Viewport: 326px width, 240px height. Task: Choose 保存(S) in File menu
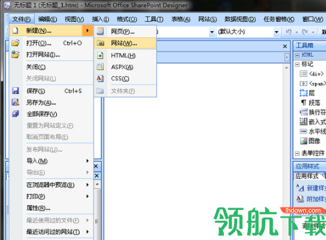51,91
